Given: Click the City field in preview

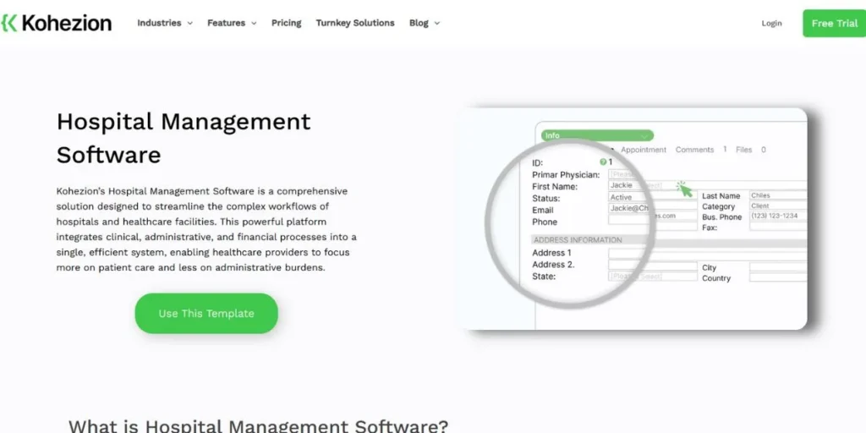Looking at the screenshot, I should point(778,267).
